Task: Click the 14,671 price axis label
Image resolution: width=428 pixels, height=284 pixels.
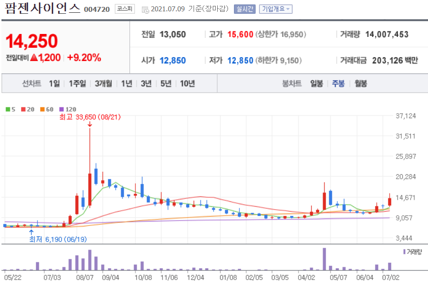Action: [406, 197]
